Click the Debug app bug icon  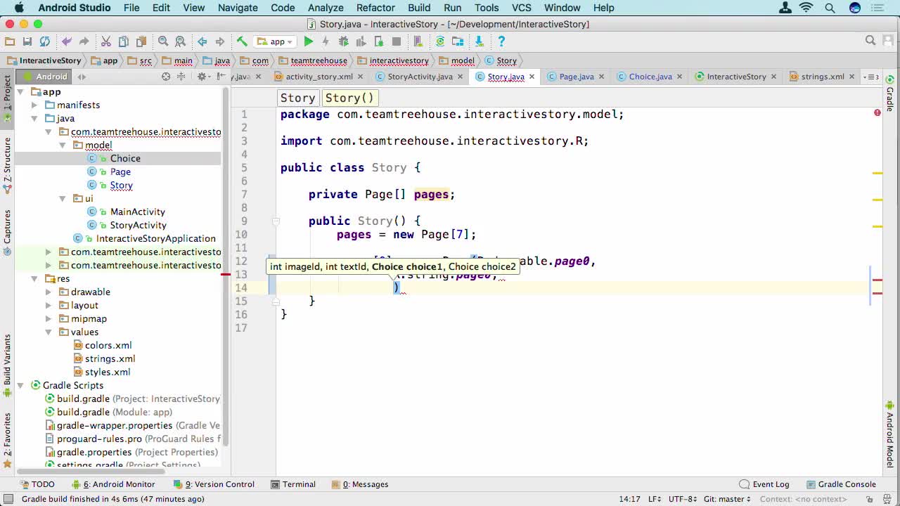point(344,41)
